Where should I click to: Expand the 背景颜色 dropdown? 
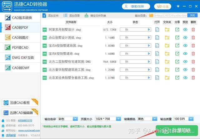pyautogui.click(x=155, y=119)
